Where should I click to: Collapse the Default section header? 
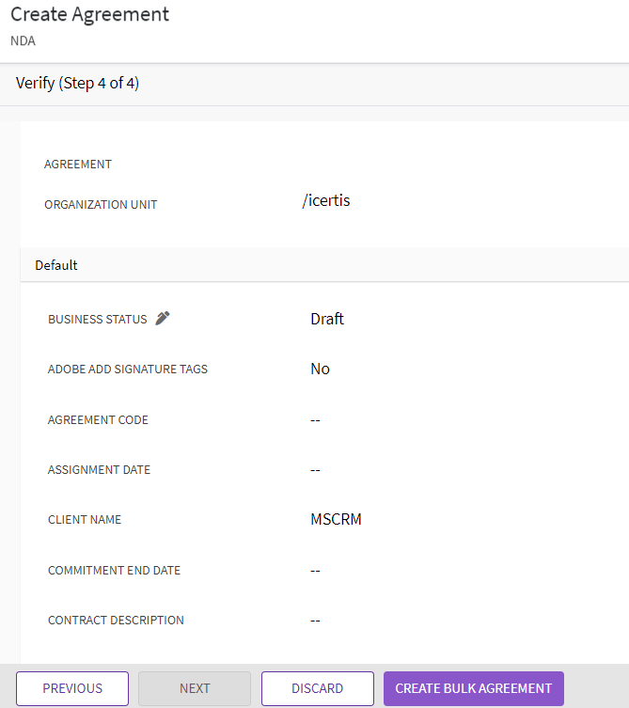[x=56, y=265]
